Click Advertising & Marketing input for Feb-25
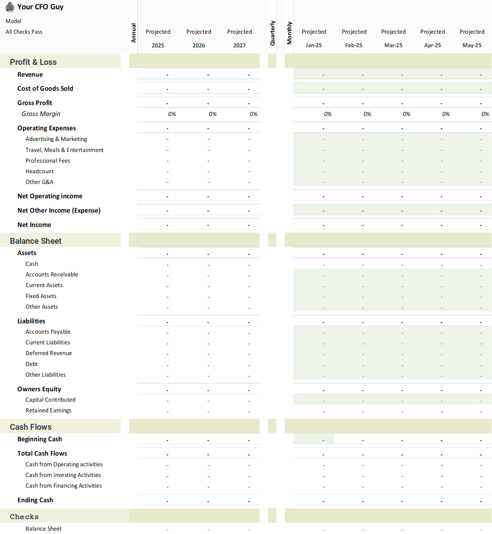 pyautogui.click(x=354, y=139)
